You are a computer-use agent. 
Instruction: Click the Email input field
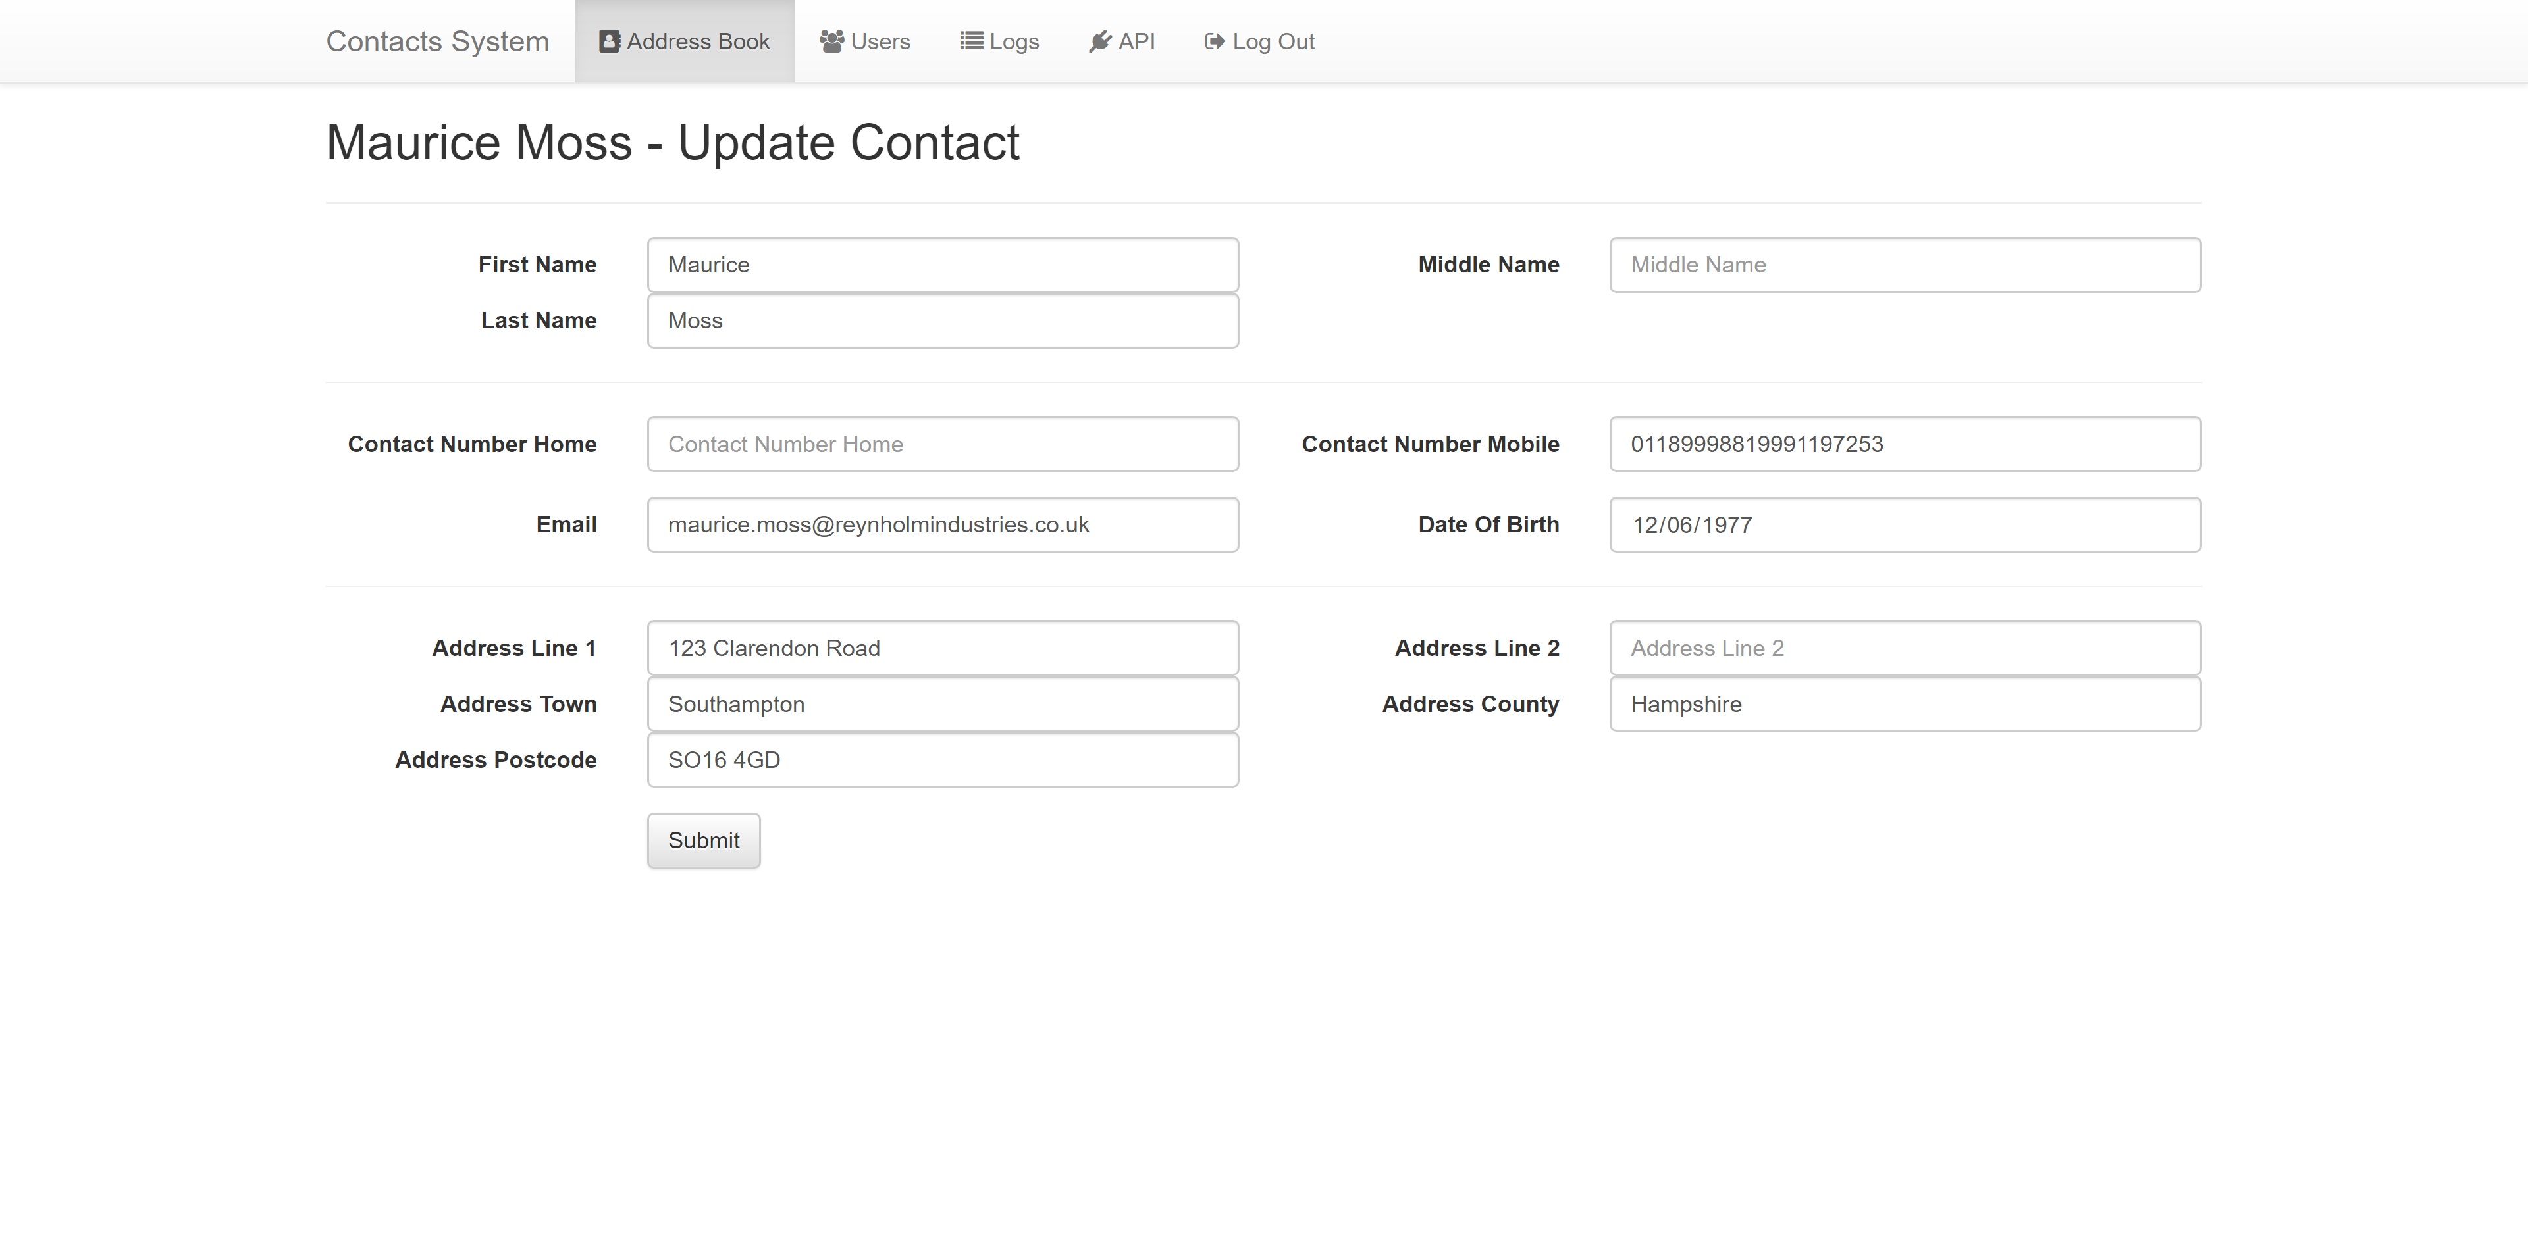click(x=943, y=525)
